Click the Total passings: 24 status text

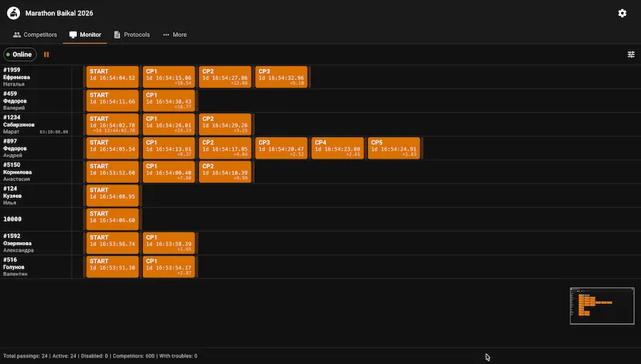(x=26, y=356)
